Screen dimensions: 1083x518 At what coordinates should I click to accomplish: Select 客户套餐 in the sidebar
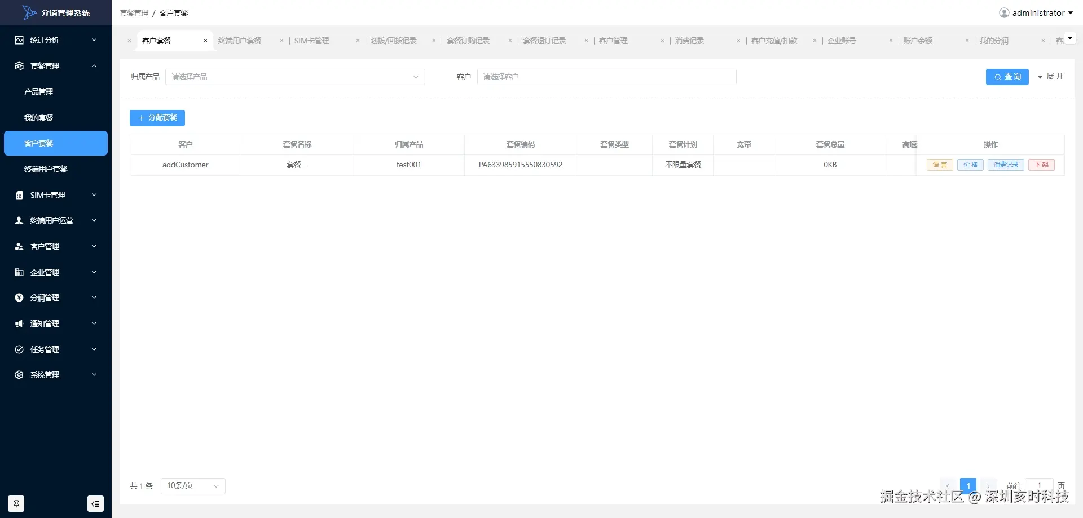(56, 143)
